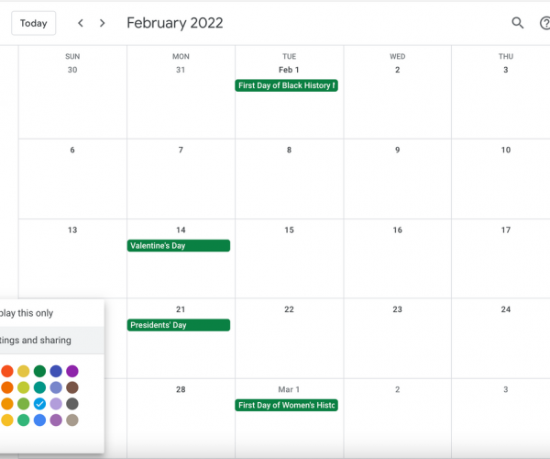Pick the pale lavender purple swatch

56,404
